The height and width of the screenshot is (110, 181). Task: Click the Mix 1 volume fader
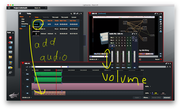click(118, 57)
